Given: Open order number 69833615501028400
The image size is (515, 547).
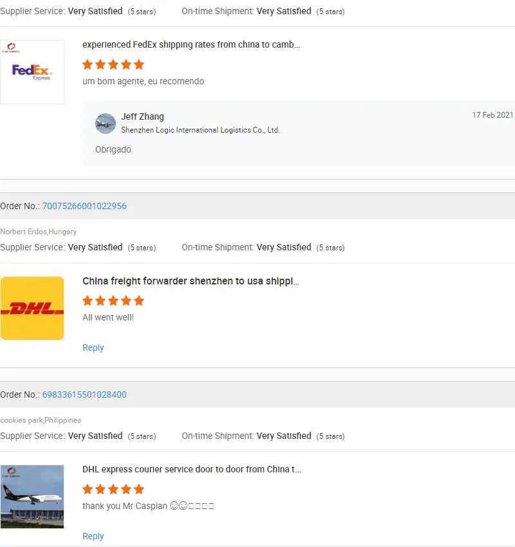Looking at the screenshot, I should (x=84, y=394).
